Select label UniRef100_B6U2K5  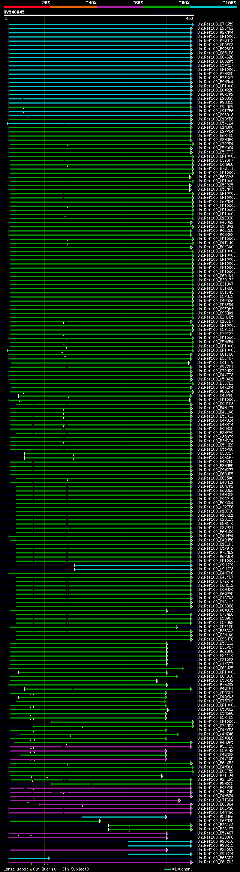coord(215,62)
